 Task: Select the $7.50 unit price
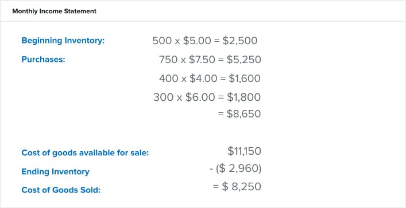tap(202, 60)
